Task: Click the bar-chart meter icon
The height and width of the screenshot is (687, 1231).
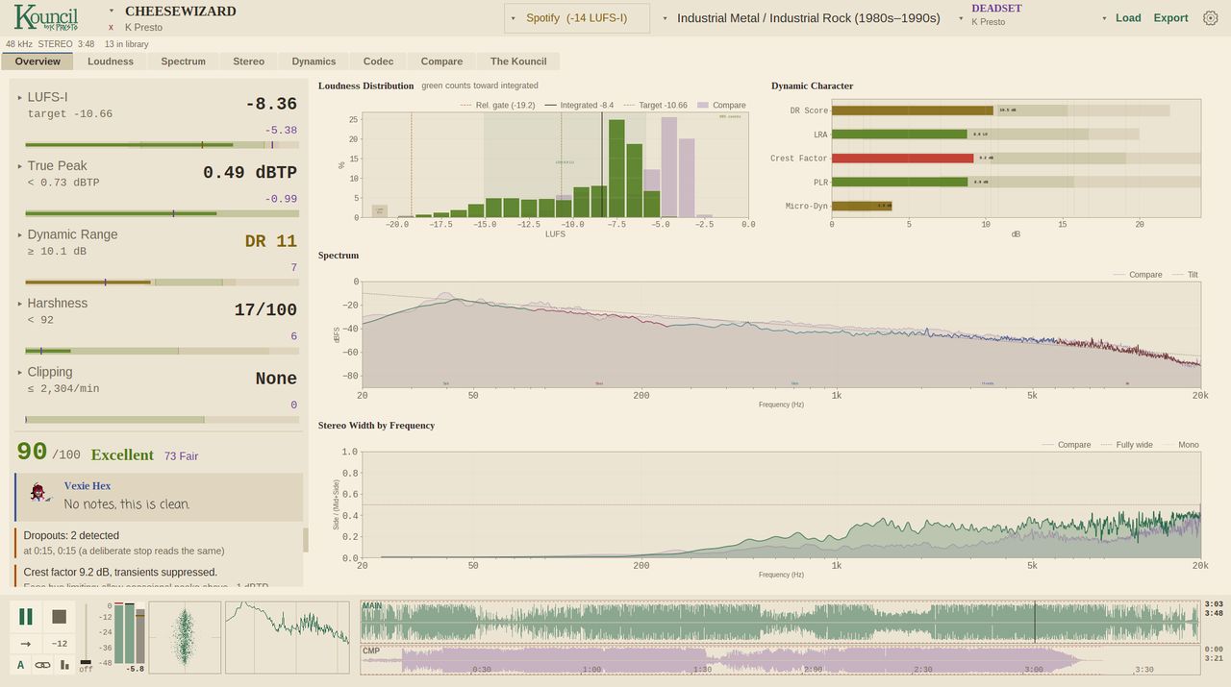Action: 65,665
